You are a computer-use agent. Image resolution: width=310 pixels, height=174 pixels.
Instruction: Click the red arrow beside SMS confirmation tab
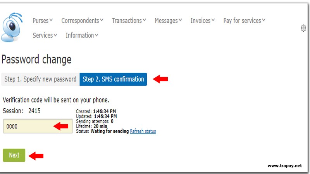pyautogui.click(x=160, y=79)
